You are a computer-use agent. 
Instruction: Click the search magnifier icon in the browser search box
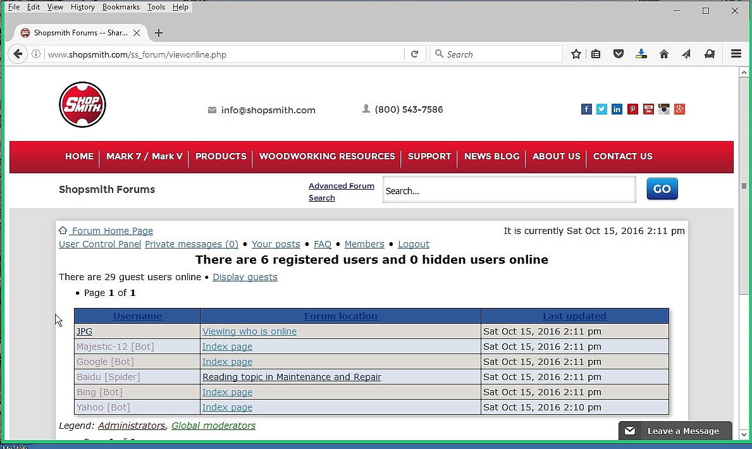[439, 54]
